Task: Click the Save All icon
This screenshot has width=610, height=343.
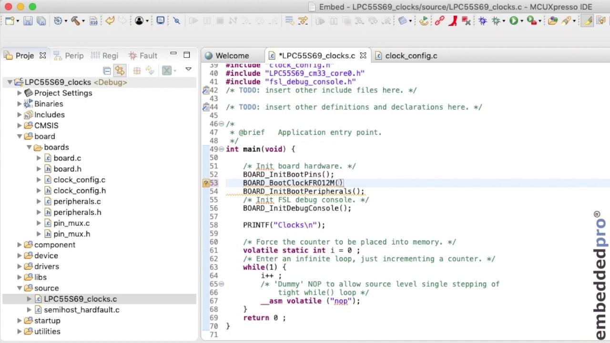Action: tap(41, 20)
